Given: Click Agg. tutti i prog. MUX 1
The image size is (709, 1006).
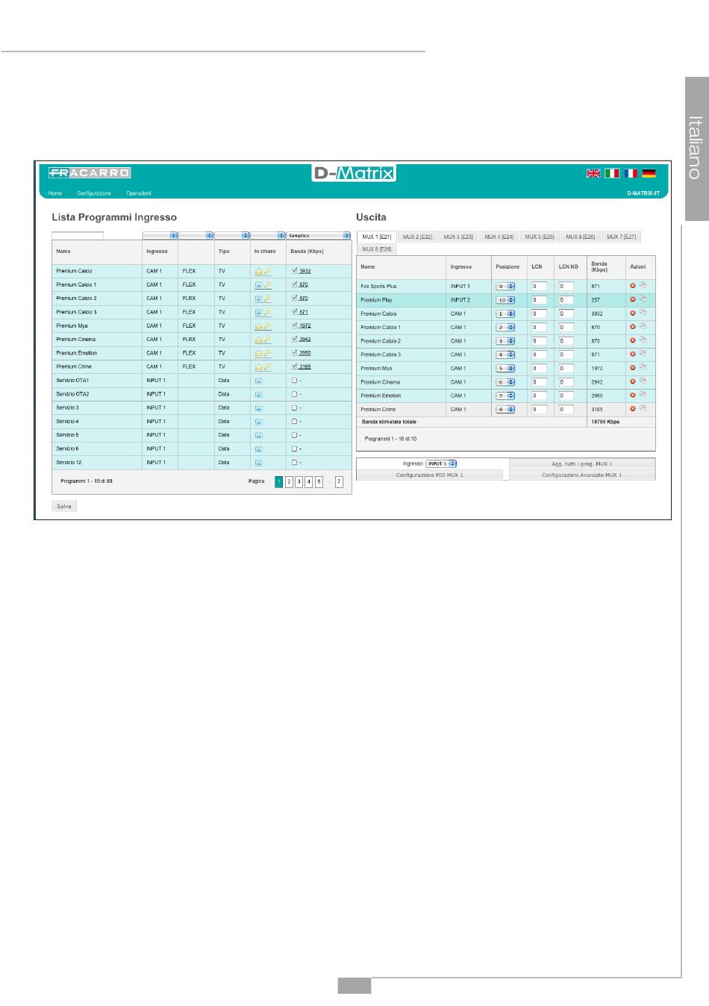Looking at the screenshot, I should pyautogui.click(x=582, y=463).
